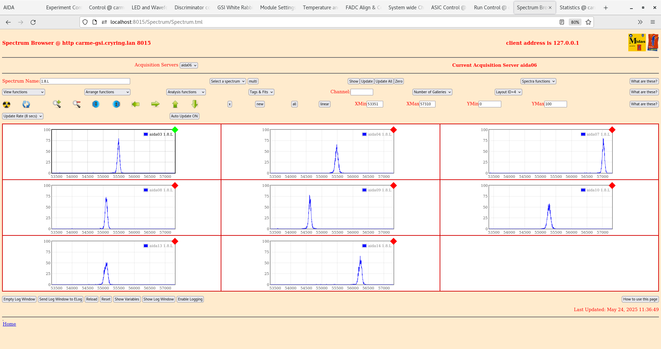Click the blue aida04 legend swatch

364,134
